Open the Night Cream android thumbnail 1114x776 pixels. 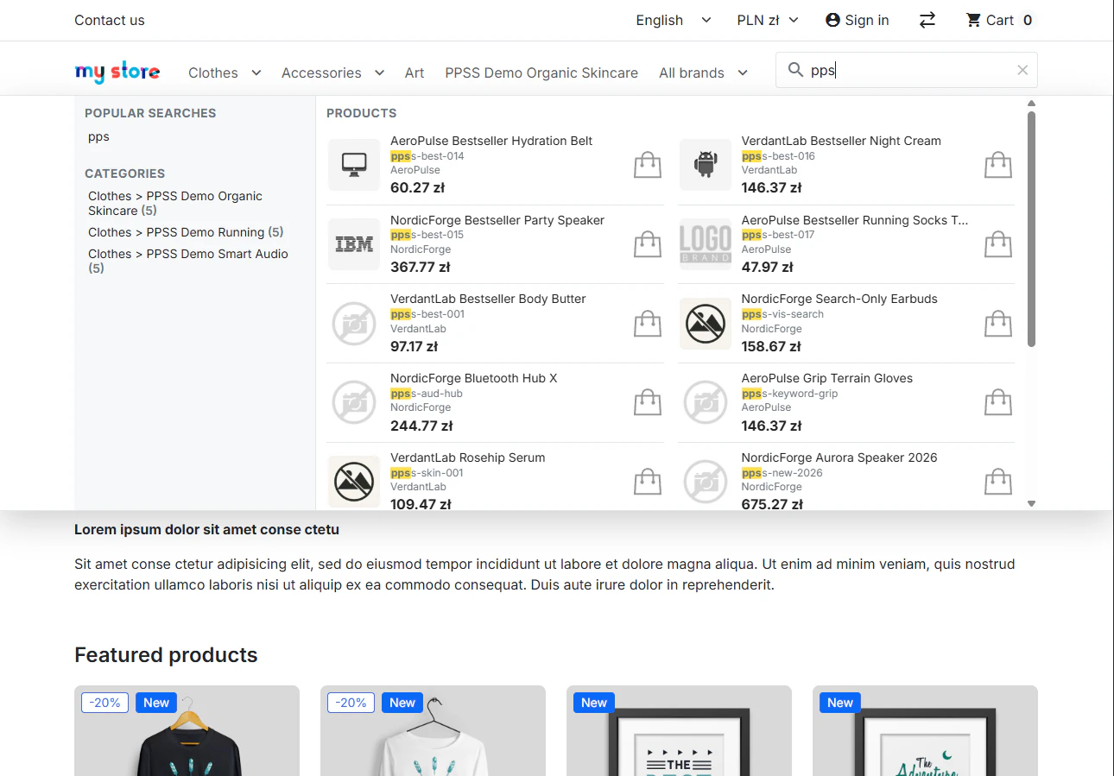pyautogui.click(x=706, y=165)
